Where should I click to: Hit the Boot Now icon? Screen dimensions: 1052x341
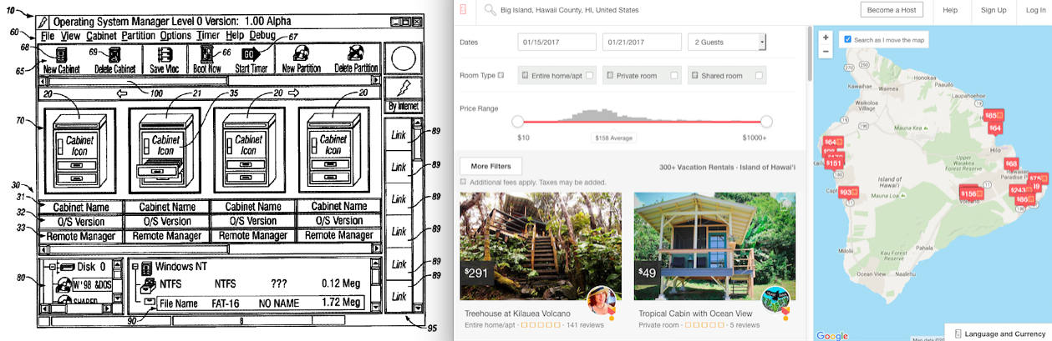[206, 55]
